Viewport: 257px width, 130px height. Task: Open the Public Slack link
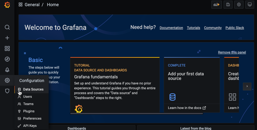tap(235, 28)
